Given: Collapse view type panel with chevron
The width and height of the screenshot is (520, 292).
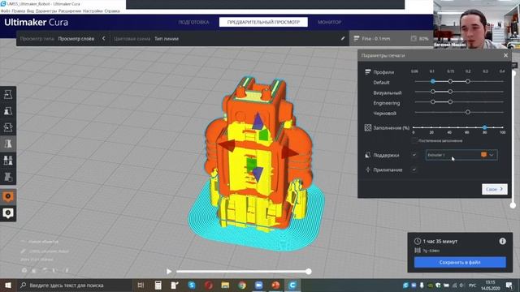Looking at the screenshot, I should (104, 38).
